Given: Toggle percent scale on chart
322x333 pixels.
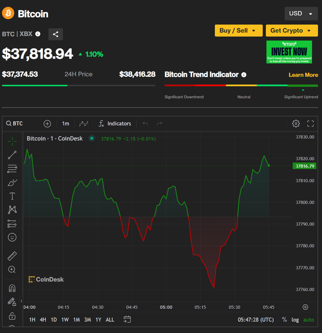Looking at the screenshot, I should [x=284, y=320].
